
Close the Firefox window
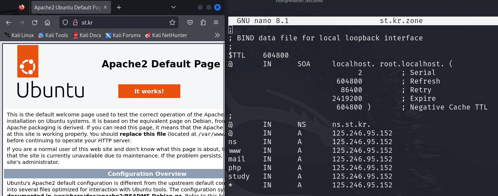tap(217, 7)
